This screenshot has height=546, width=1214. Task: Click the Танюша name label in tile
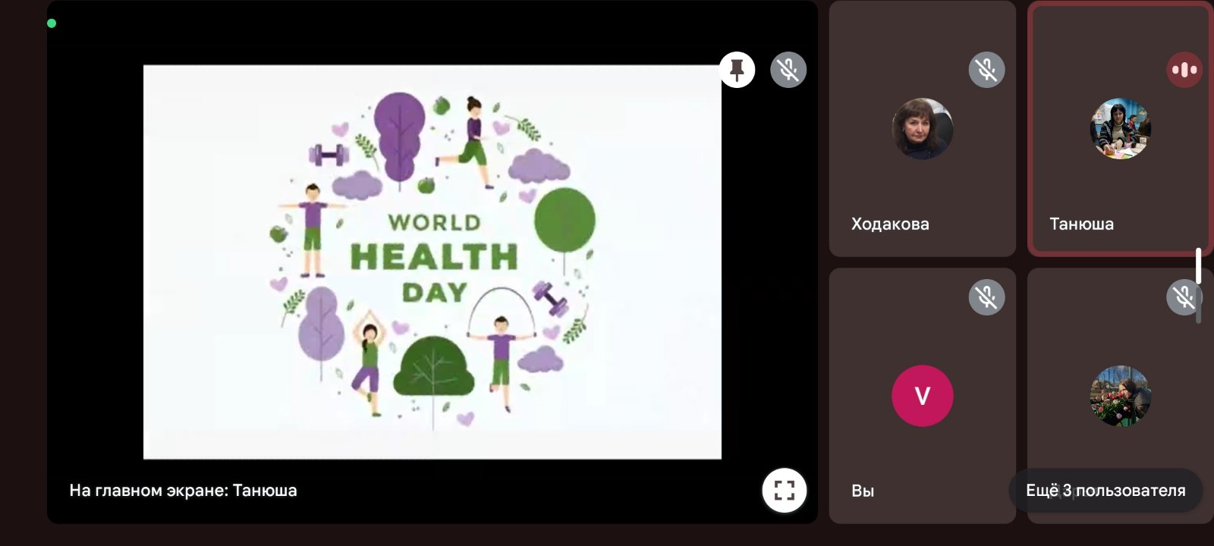coord(1081,224)
